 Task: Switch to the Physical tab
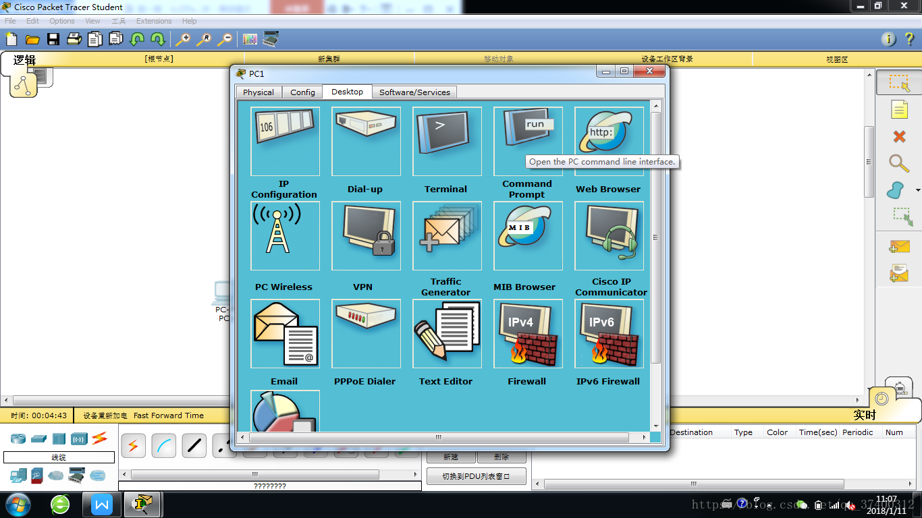pyautogui.click(x=259, y=92)
